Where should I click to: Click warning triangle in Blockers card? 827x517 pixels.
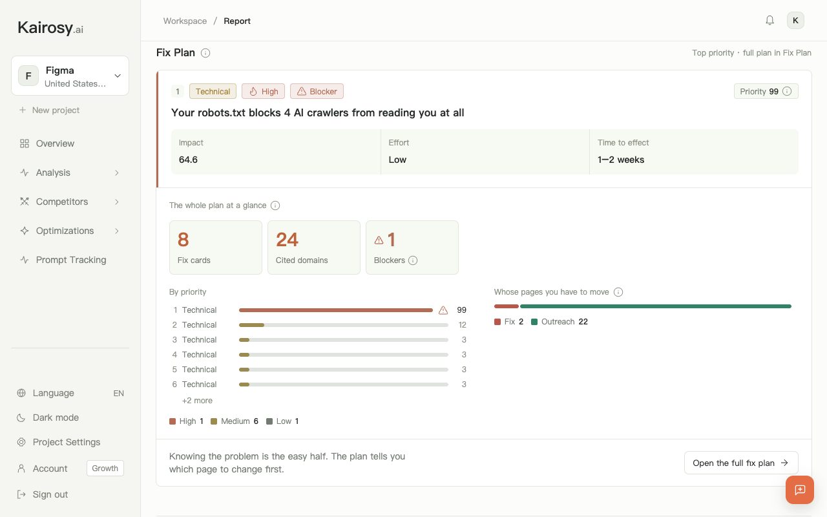(x=379, y=240)
